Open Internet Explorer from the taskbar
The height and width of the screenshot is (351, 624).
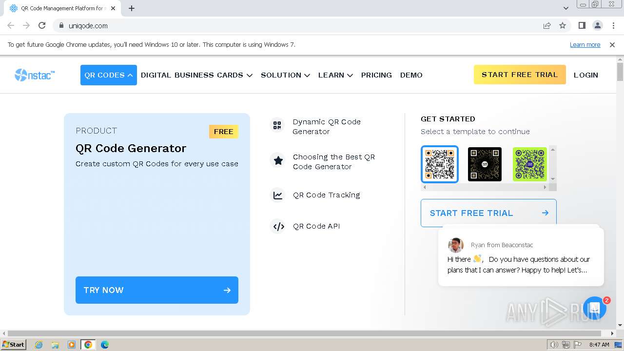point(39,345)
